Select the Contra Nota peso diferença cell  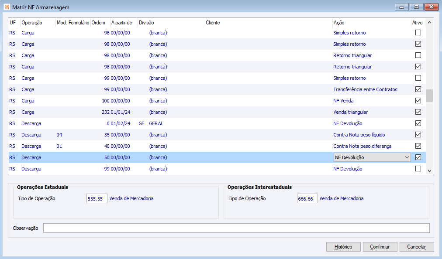coord(362,146)
